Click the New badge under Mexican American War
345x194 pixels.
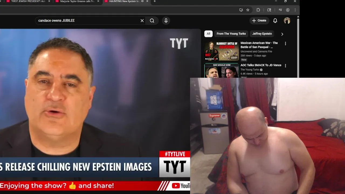[244, 60]
